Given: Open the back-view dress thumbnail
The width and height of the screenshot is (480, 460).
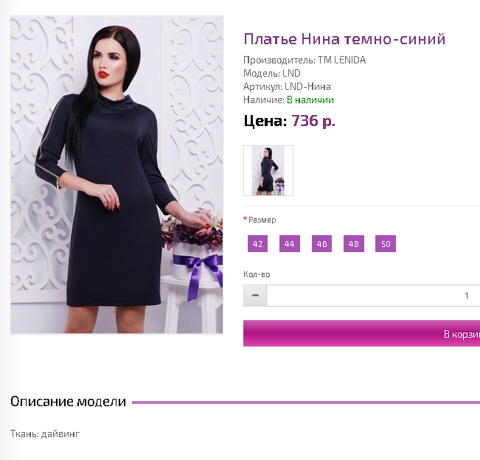Looking at the screenshot, I should pyautogui.click(x=268, y=170).
